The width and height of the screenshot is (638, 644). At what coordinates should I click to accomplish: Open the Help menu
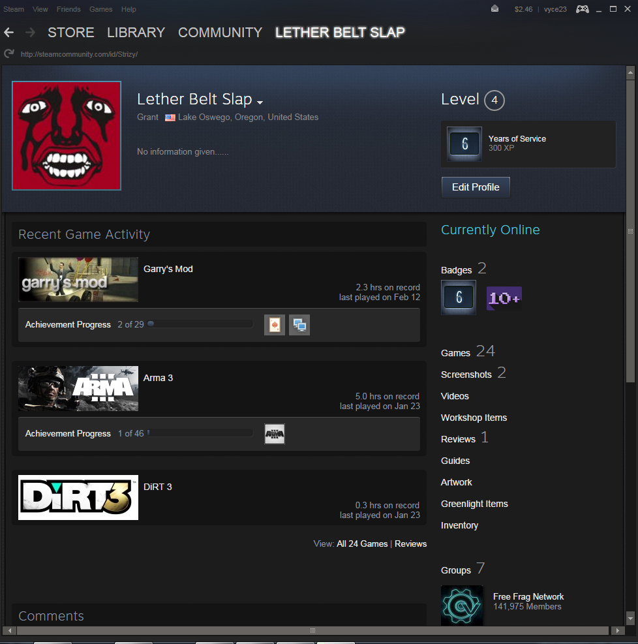[129, 9]
